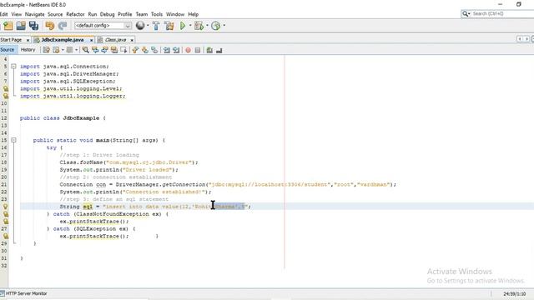Screen dimensions: 534x300
Task: Click the Profile Project icon
Action: [x=215, y=26]
